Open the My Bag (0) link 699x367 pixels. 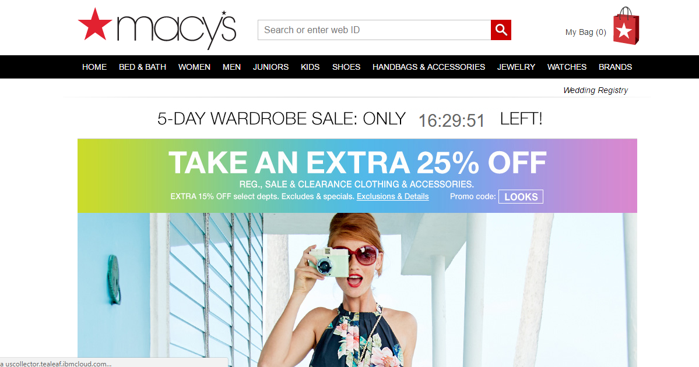coord(585,32)
